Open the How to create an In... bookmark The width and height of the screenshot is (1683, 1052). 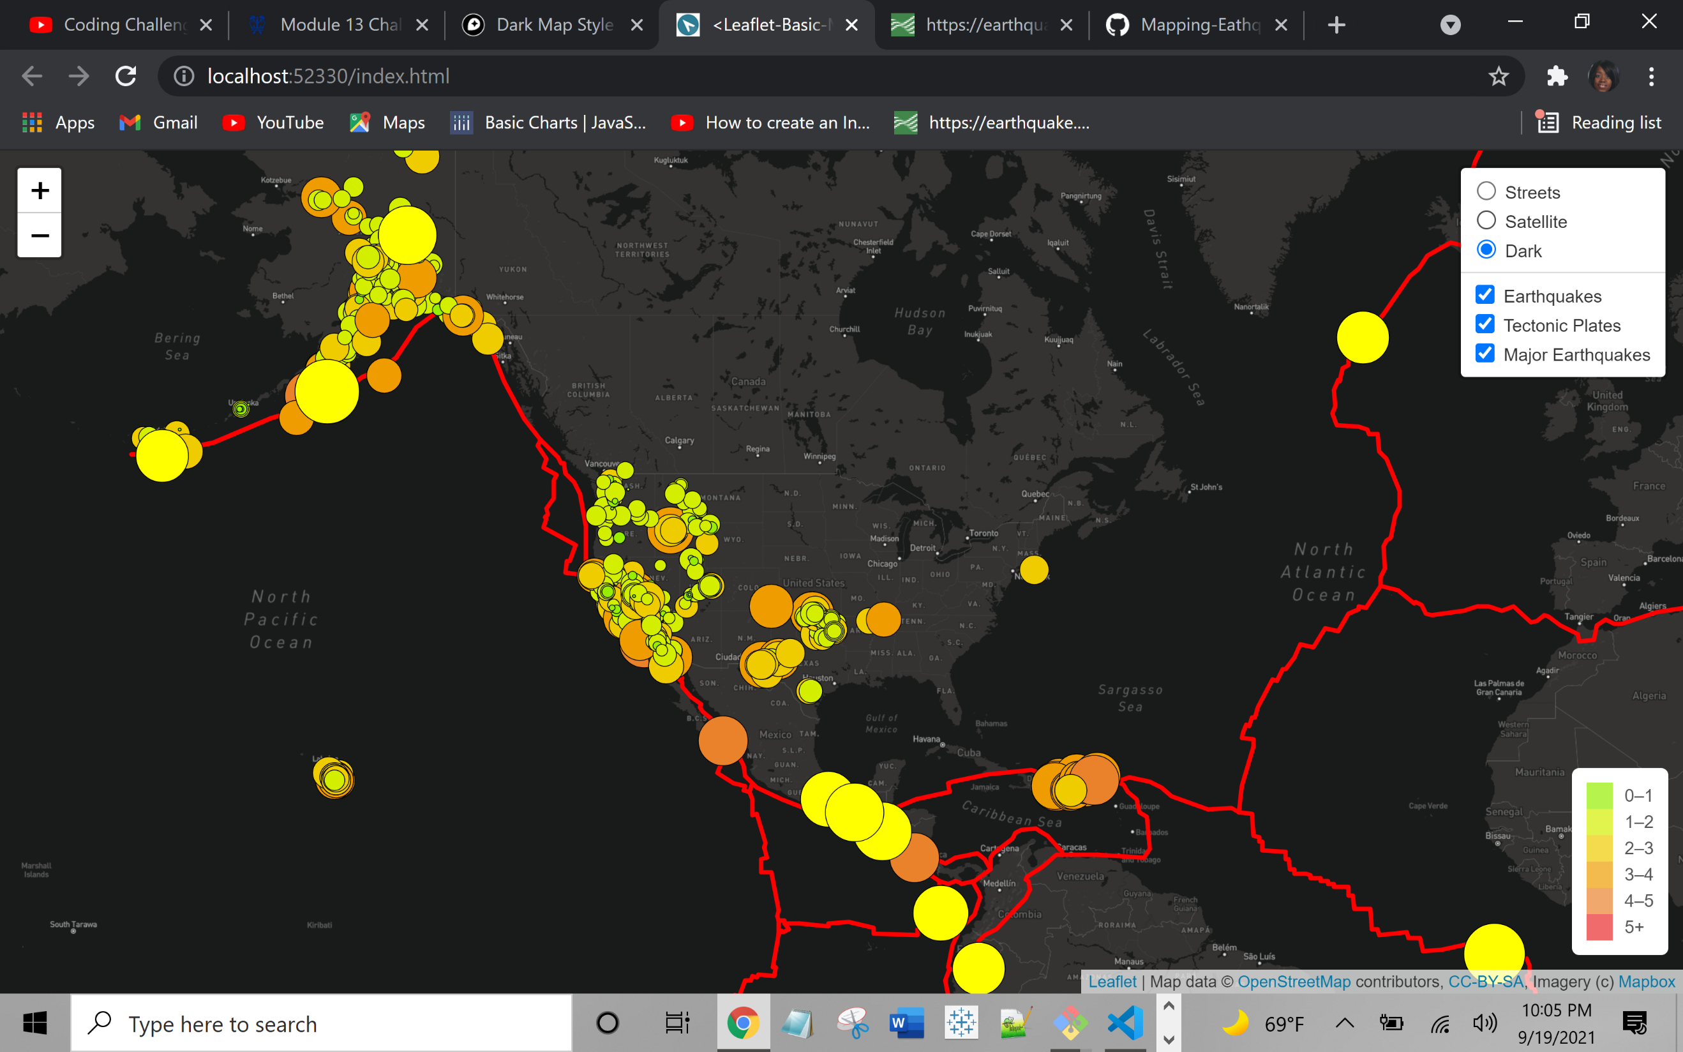point(770,123)
